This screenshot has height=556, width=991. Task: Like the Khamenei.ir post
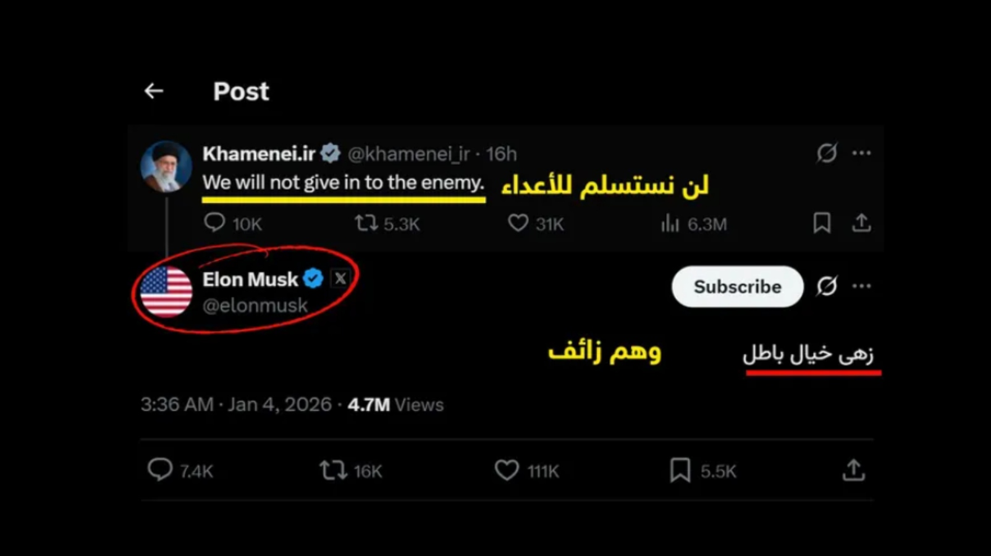pos(518,222)
